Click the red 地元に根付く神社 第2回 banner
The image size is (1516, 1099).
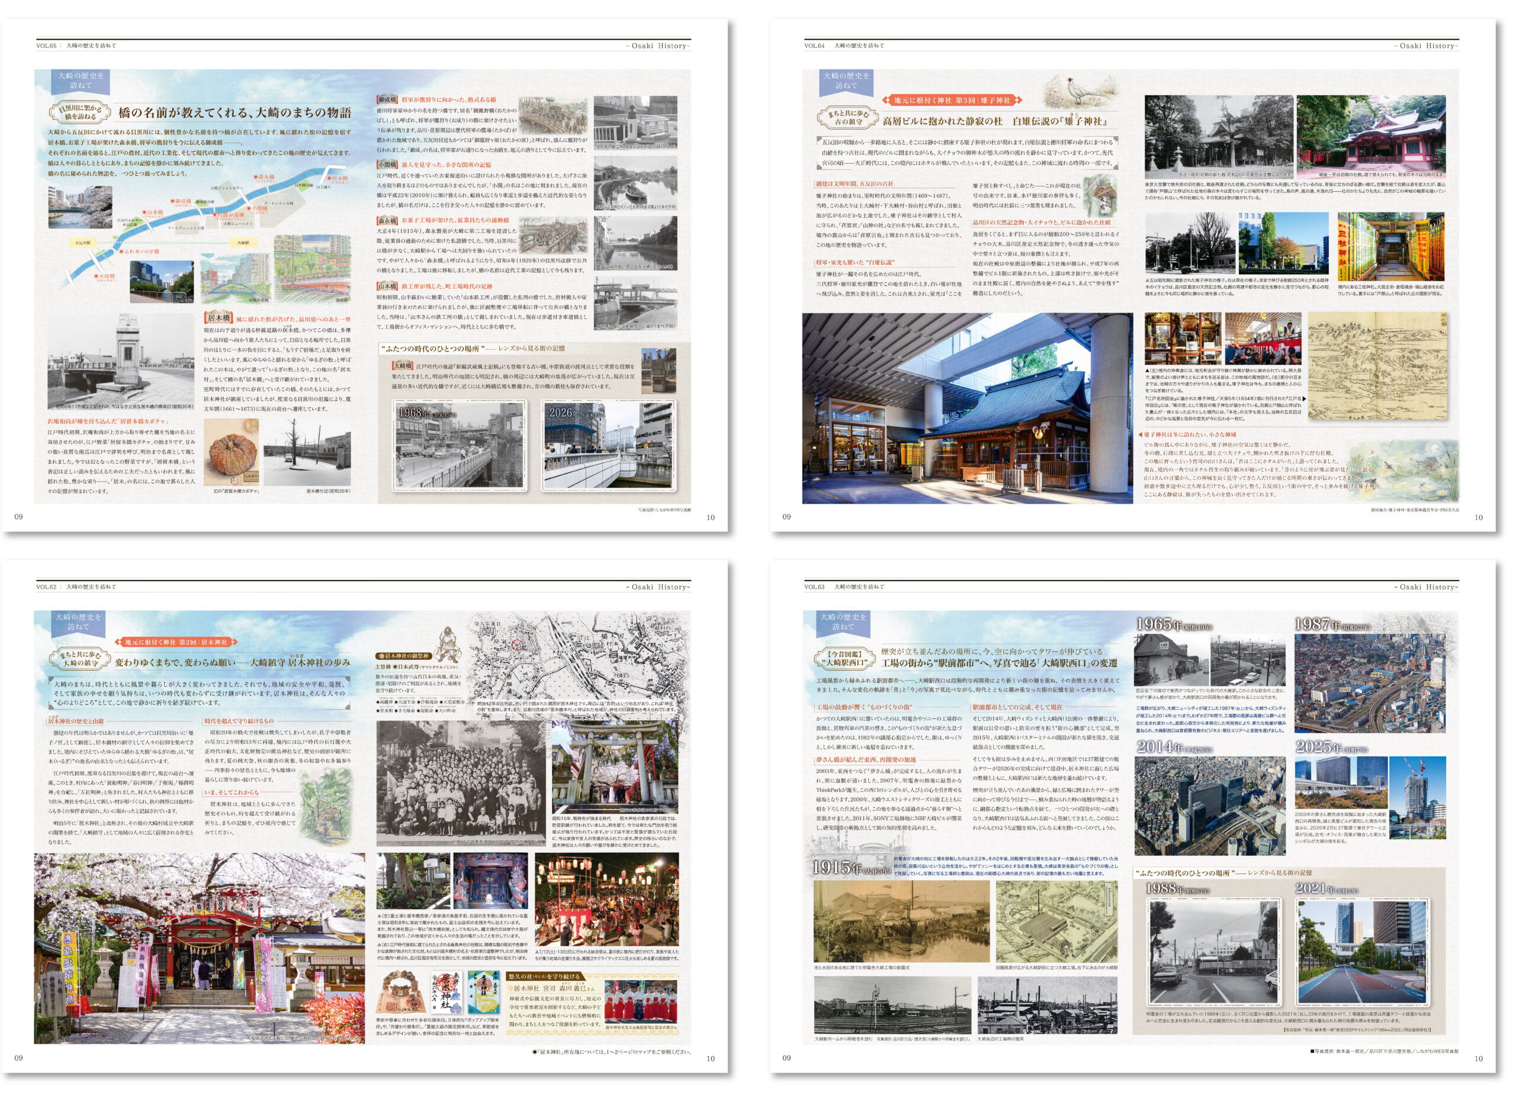coord(177,642)
